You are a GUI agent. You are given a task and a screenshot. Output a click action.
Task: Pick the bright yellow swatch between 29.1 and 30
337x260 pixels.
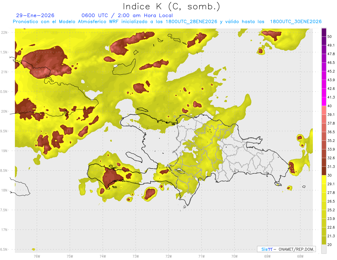(x=324, y=180)
